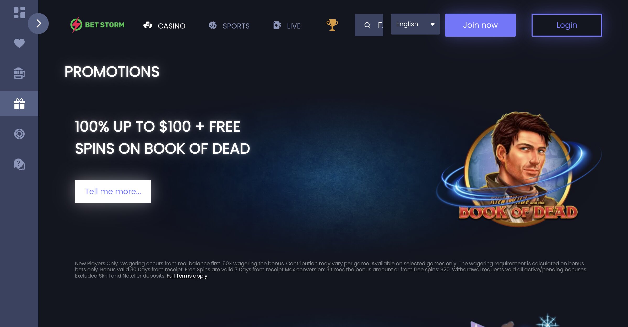Select the casino chip sidebar icon
Screen dimensions: 628x327
coord(19,134)
